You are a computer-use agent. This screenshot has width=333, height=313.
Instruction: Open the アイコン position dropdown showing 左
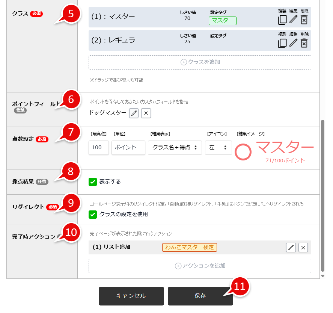click(x=218, y=148)
